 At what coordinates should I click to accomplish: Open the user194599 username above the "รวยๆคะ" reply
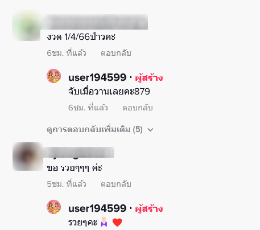(97, 208)
